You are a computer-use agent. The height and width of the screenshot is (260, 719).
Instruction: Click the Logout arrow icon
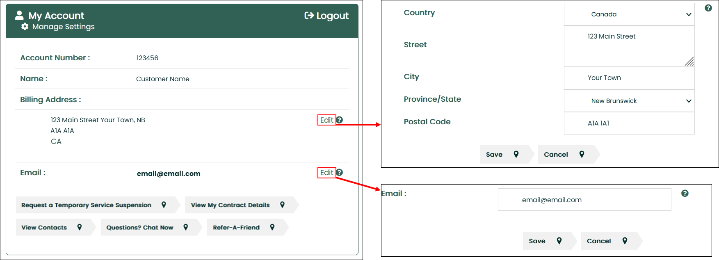tap(309, 16)
